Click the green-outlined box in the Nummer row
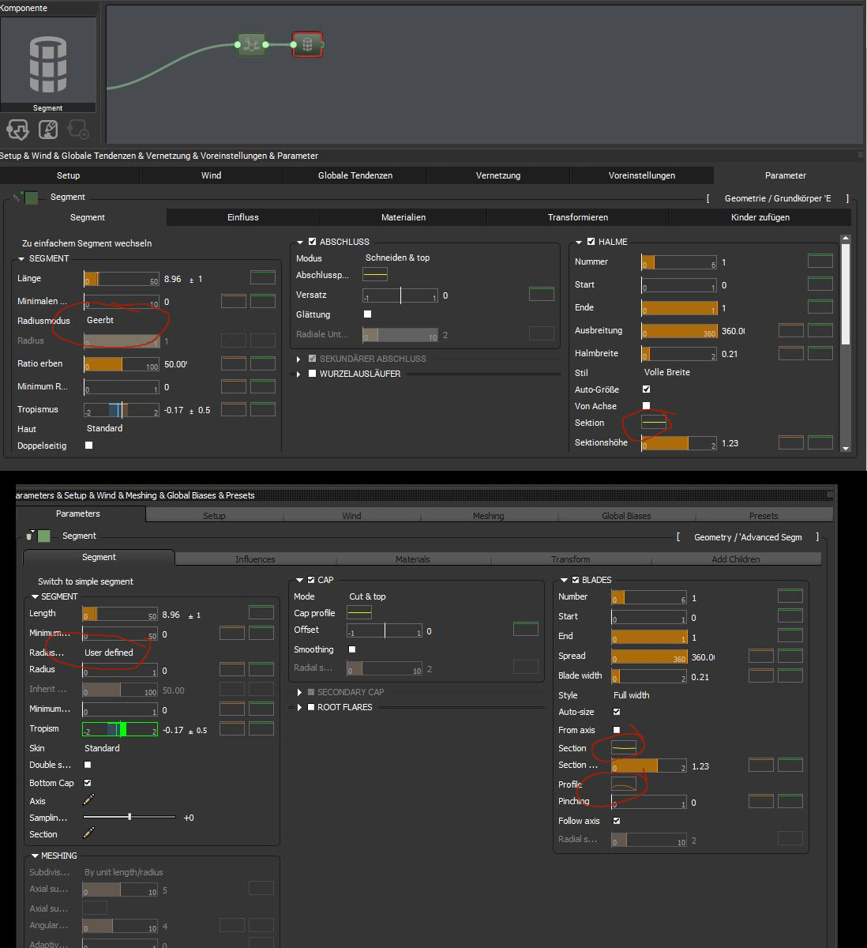Viewport: 867px width, 948px height. coord(820,261)
